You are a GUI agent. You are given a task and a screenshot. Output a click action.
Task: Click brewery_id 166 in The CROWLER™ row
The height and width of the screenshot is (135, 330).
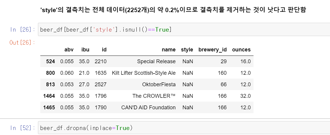[x=222, y=96]
